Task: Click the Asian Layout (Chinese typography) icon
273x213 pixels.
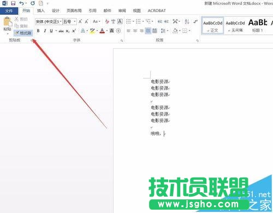Action: pos(175,22)
